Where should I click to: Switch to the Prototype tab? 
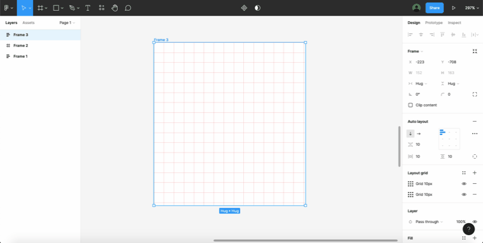[433, 22]
